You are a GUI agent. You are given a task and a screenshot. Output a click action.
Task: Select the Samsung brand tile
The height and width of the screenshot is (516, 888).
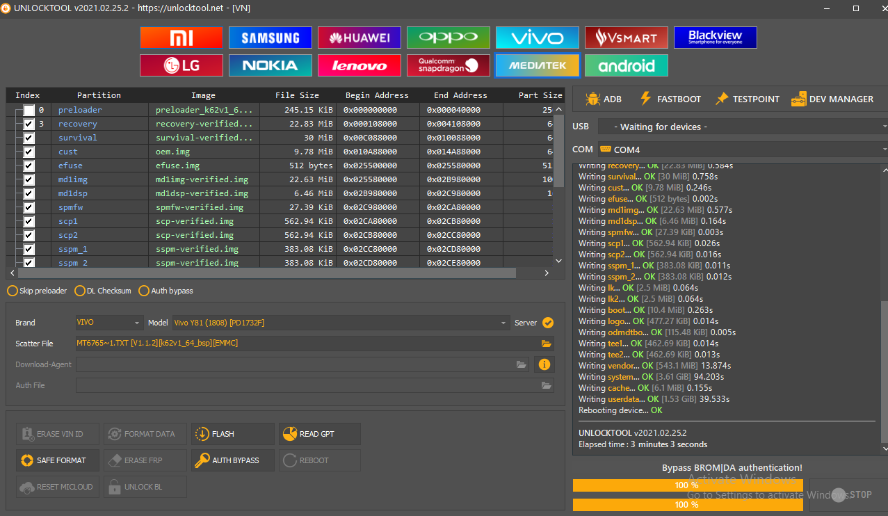coord(271,38)
